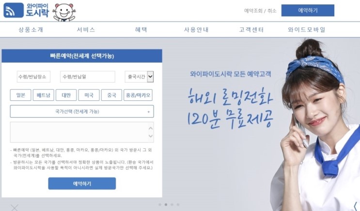
Task: Open the 출국시간 dropdown
Action: (x=139, y=77)
